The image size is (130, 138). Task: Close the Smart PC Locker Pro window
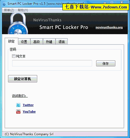[122, 2]
